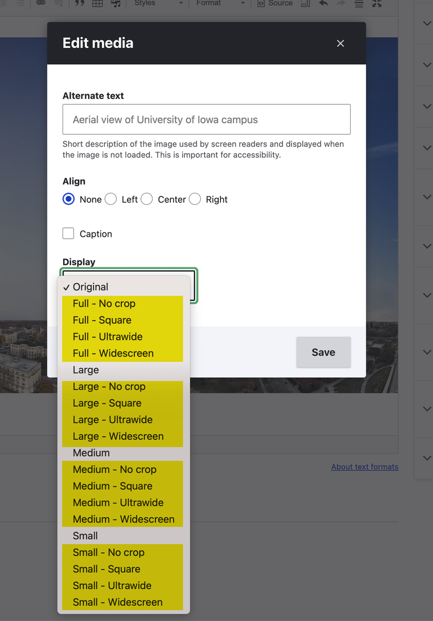Enable the Caption checkbox
Screen dimensions: 433x621
[x=69, y=234]
